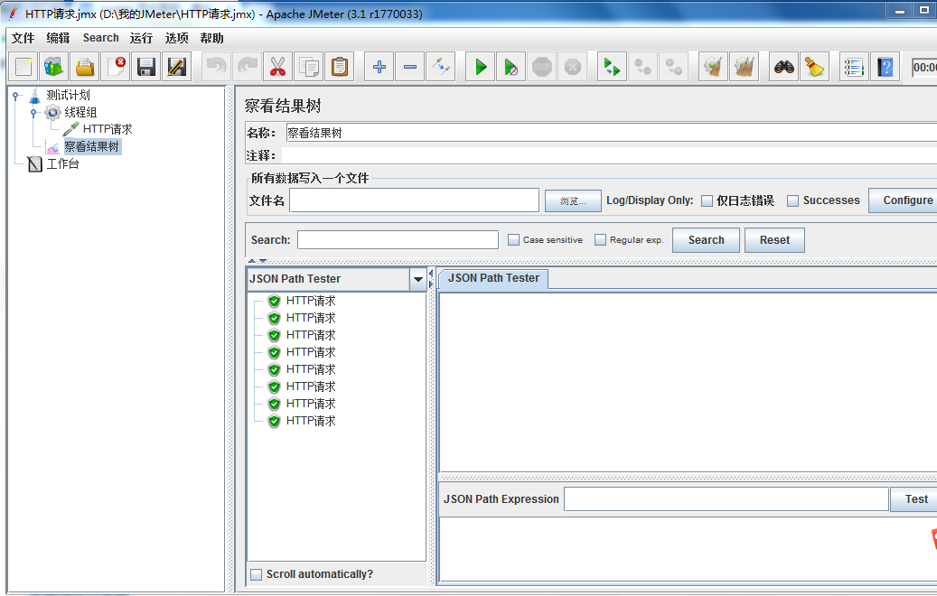Open the 运行 menu
The height and width of the screenshot is (596, 937).
pos(141,38)
